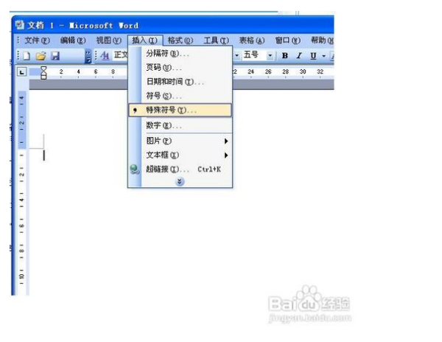Expand Standard toolbar options chevron

(88, 56)
